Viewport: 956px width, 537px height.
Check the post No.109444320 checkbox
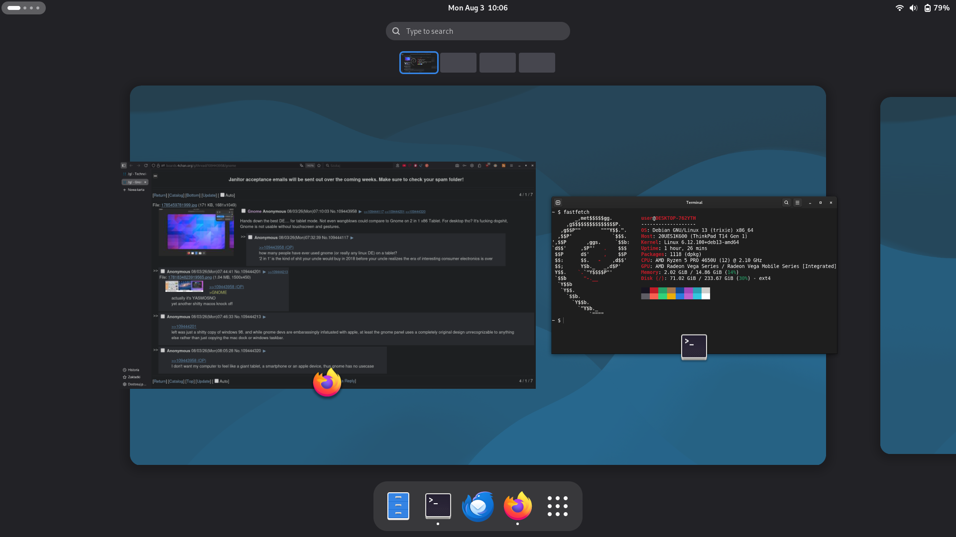pos(163,350)
